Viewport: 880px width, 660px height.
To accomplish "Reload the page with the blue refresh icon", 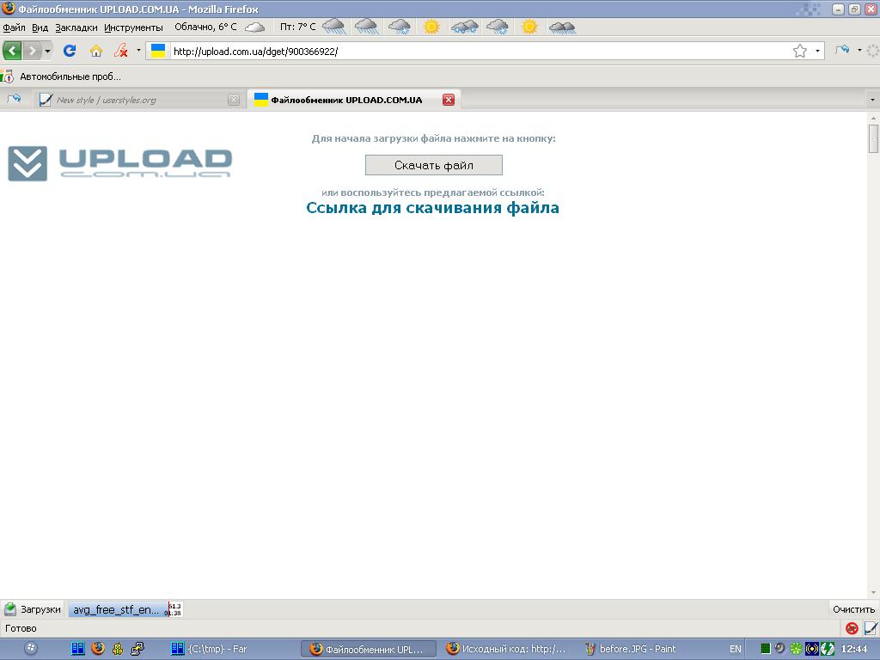I will pyautogui.click(x=70, y=51).
